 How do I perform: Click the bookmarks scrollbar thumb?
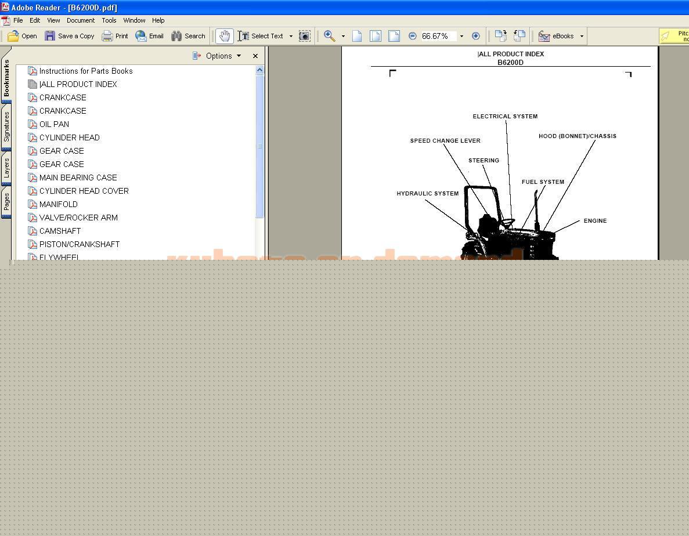(259, 146)
